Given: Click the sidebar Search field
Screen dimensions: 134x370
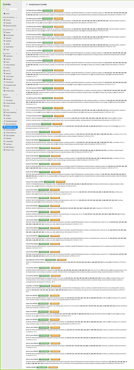Looking at the screenshot, I should (11, 9).
